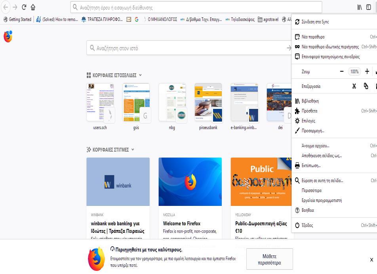Viewport: 377px width, 274px height.
Task: Select Σύνδεση στο Sync in the menu
Action: tap(334, 22)
